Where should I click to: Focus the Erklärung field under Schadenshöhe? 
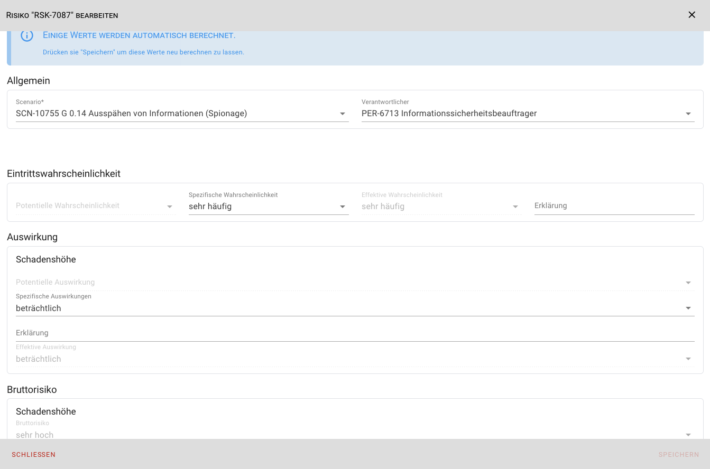pyautogui.click(x=354, y=333)
